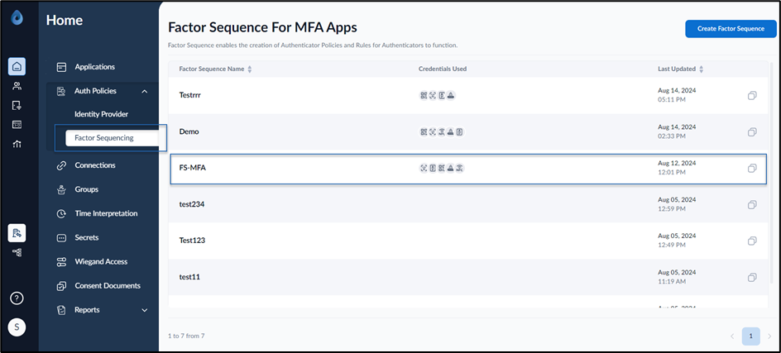Copy the test11 factor sequence
The image size is (781, 353).
pos(752,277)
